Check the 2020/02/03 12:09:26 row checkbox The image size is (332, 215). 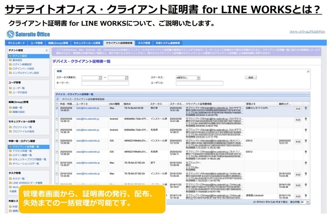point(57,141)
